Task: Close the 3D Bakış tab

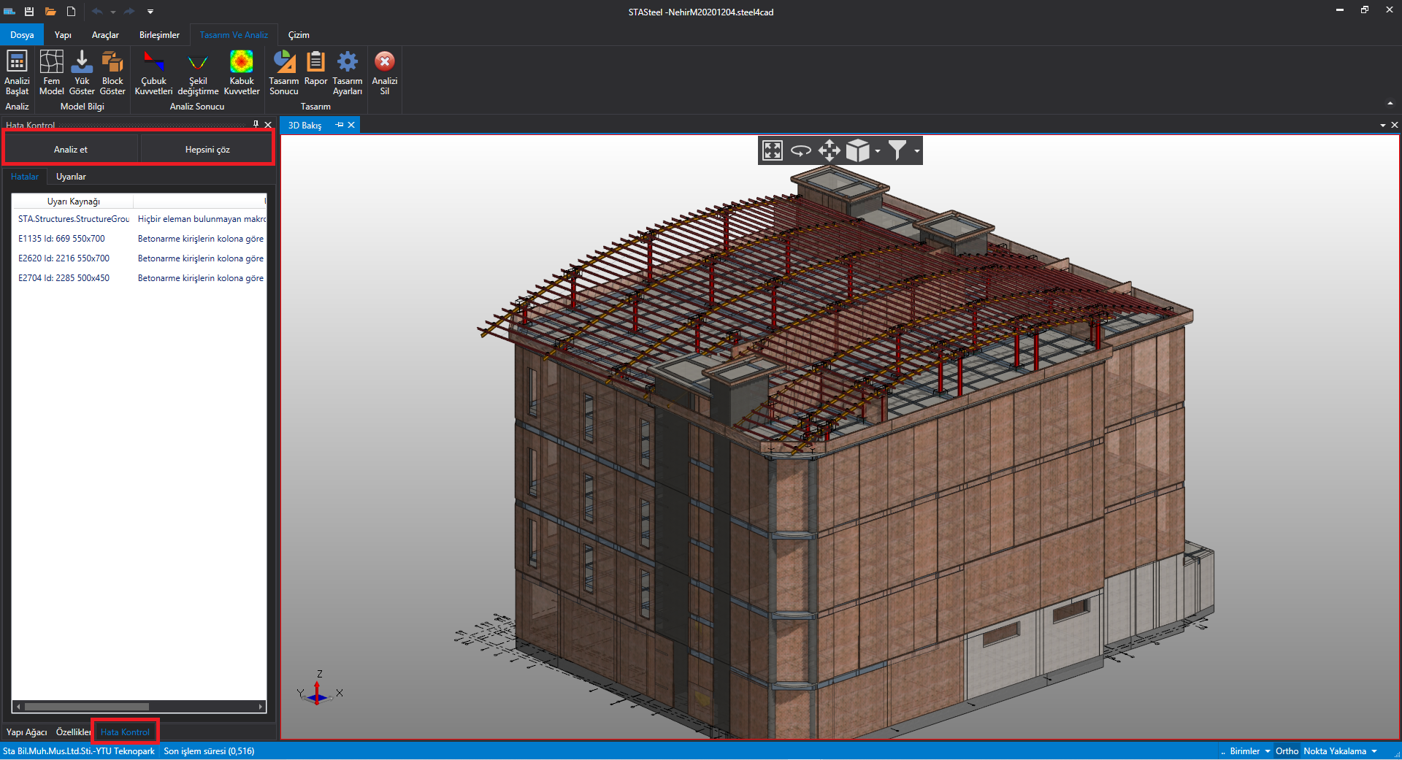Action: 351,125
